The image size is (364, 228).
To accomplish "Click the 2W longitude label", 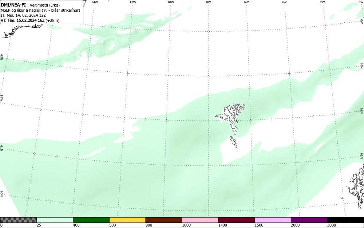I will (322, 2).
